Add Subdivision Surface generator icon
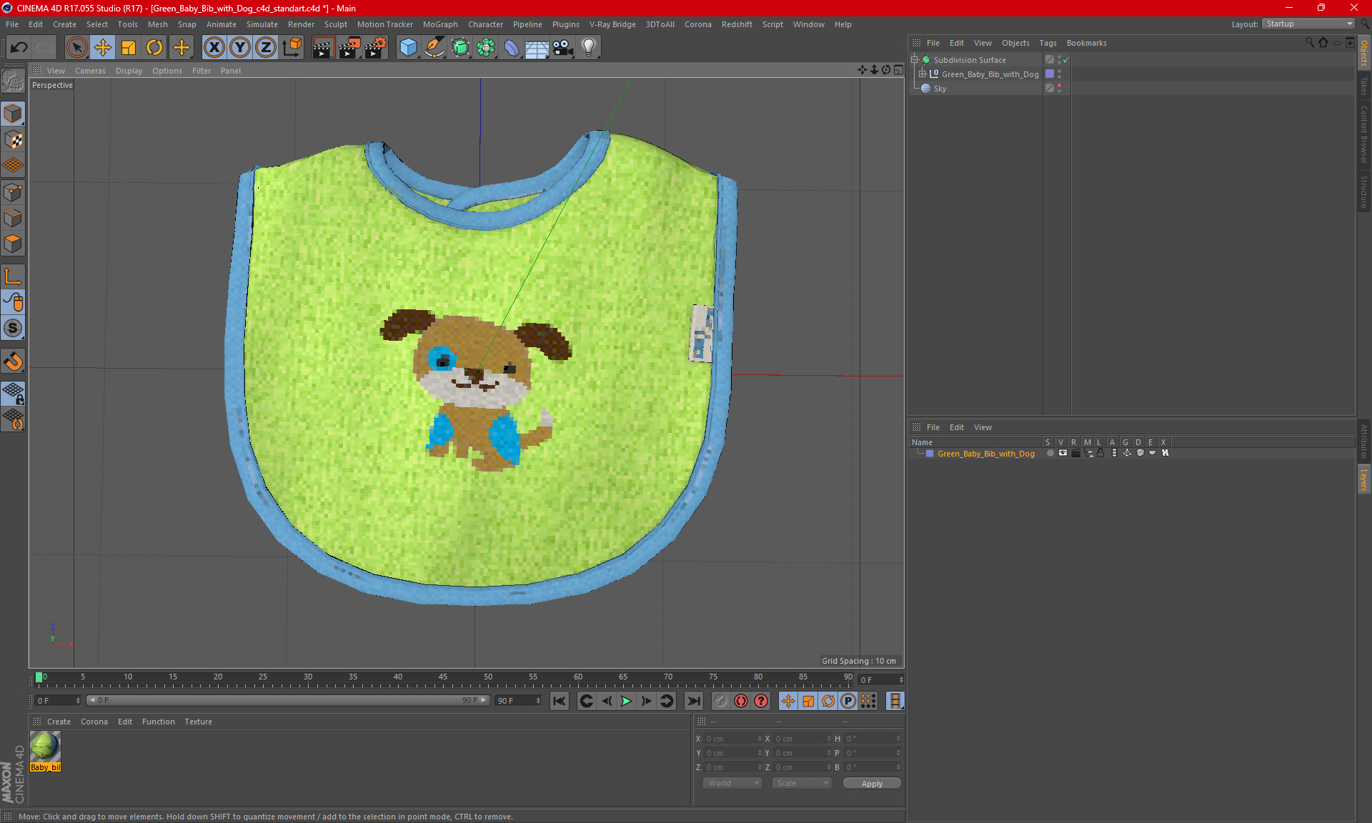 point(460,48)
